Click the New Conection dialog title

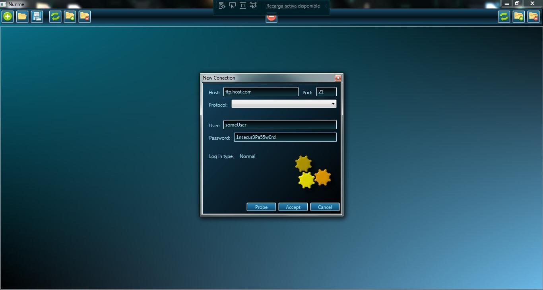tap(219, 78)
